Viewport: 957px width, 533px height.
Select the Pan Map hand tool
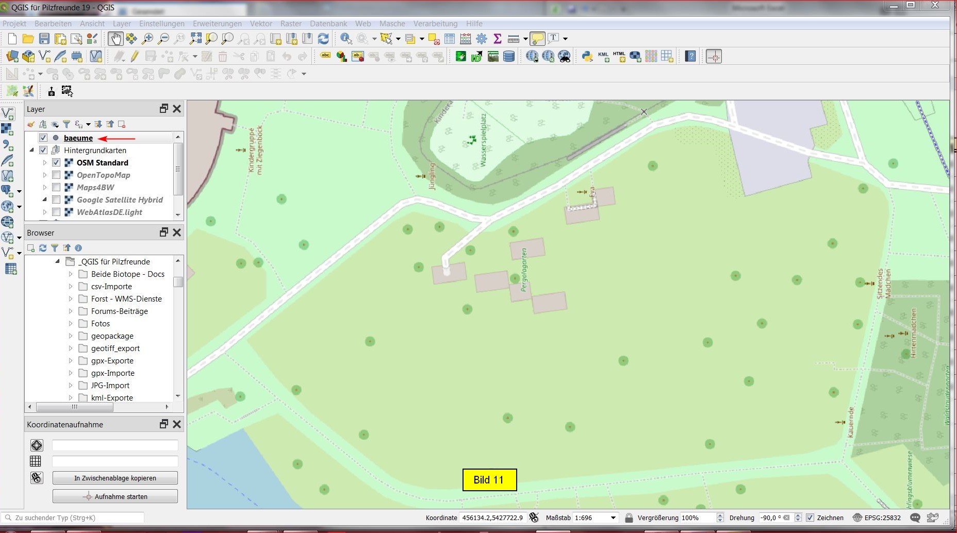click(115, 39)
